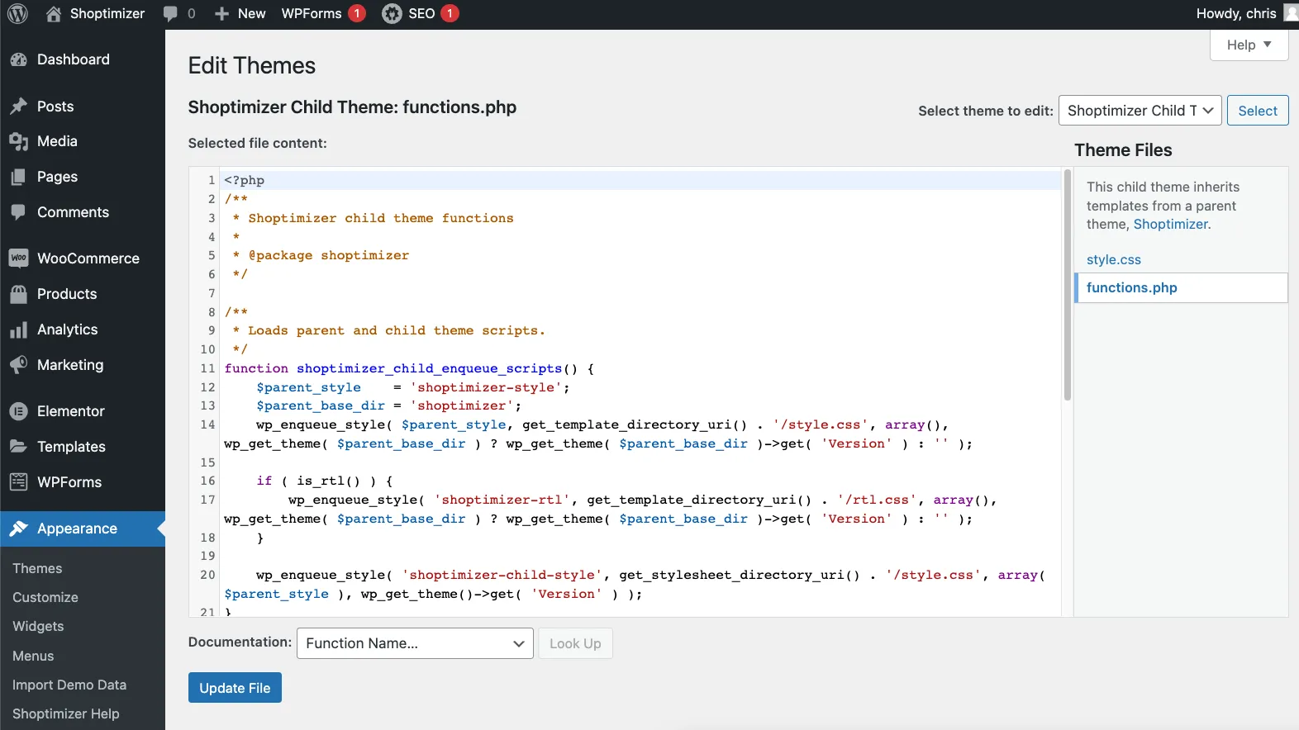Click the Dashboard gauge icon
This screenshot has height=730, width=1299.
pos(18,59)
